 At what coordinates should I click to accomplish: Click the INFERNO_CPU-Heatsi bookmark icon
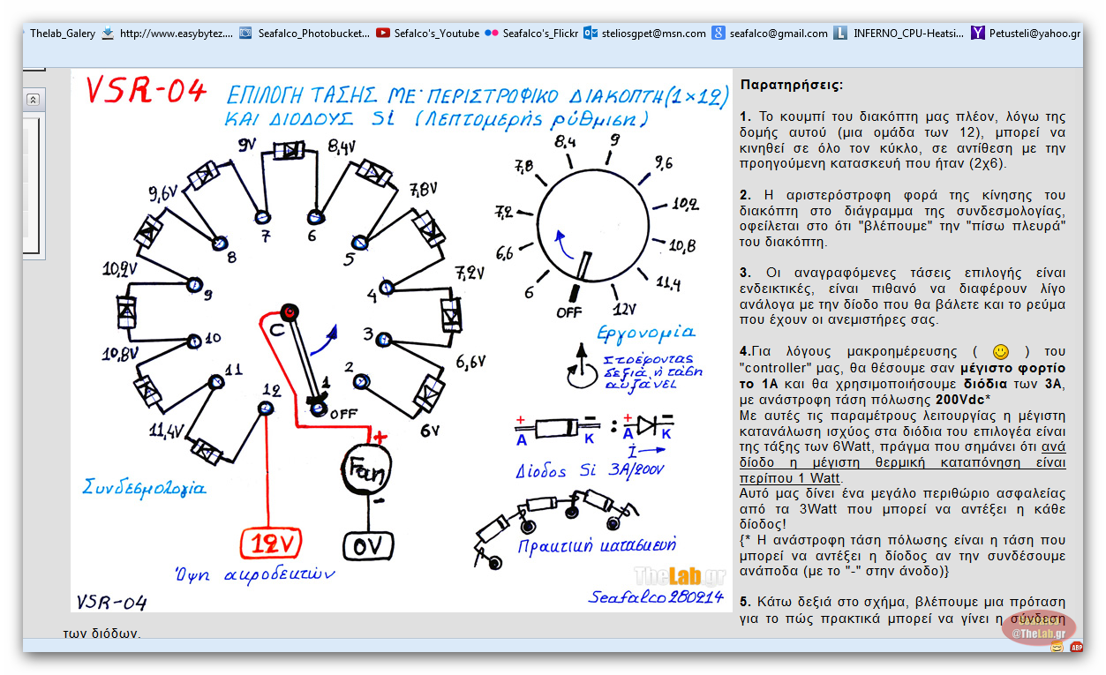point(840,34)
